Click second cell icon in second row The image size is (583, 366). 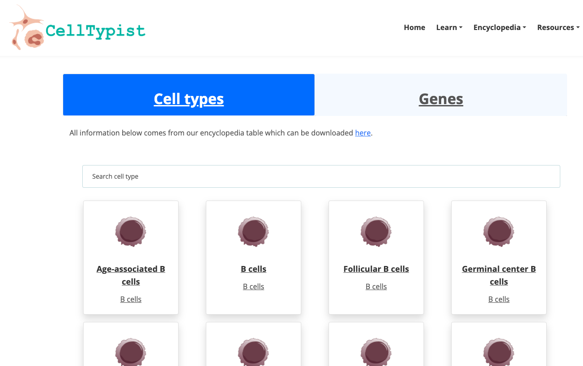tap(254, 352)
